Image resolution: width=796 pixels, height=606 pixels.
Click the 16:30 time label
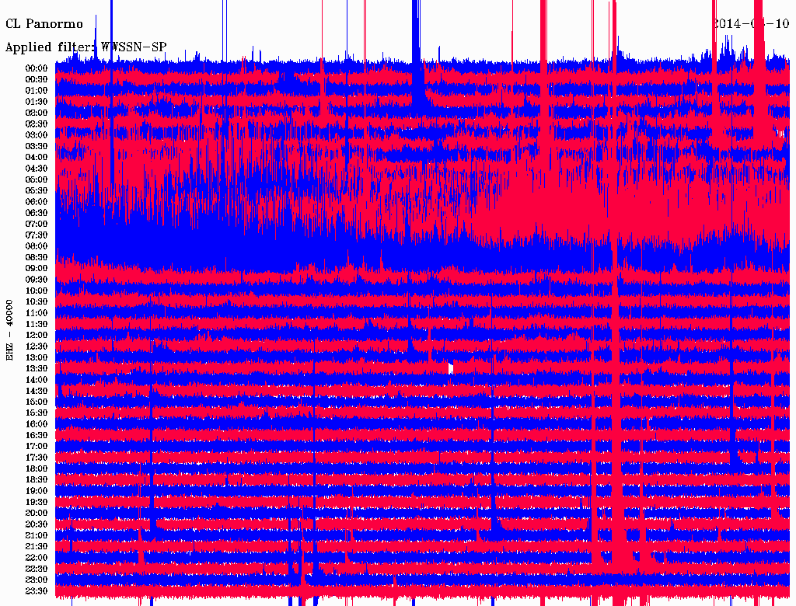(x=37, y=436)
